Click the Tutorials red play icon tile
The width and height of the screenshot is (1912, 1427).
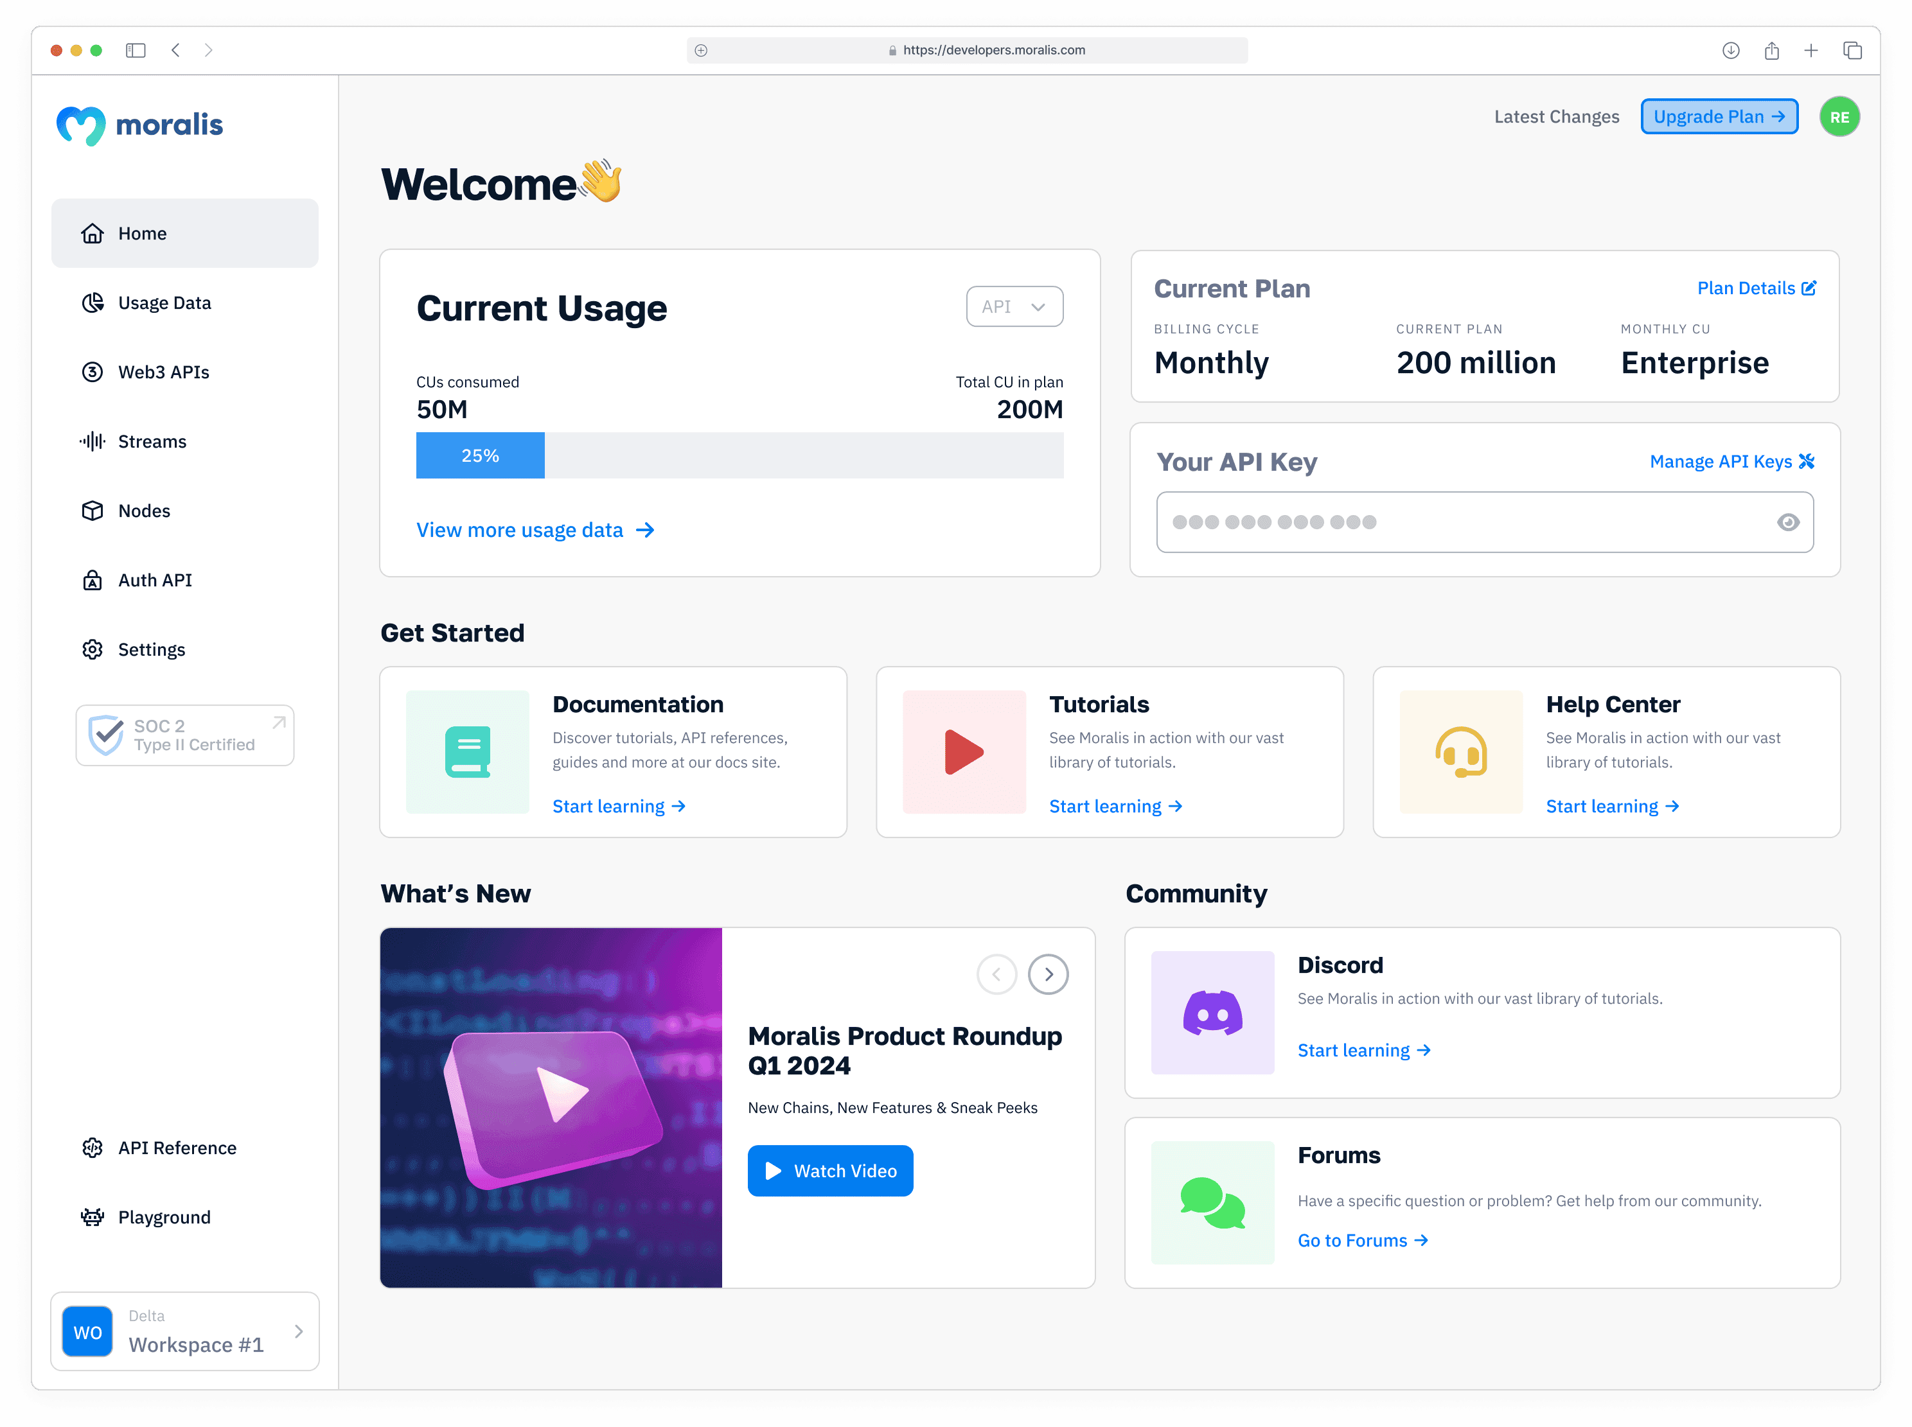tap(964, 751)
